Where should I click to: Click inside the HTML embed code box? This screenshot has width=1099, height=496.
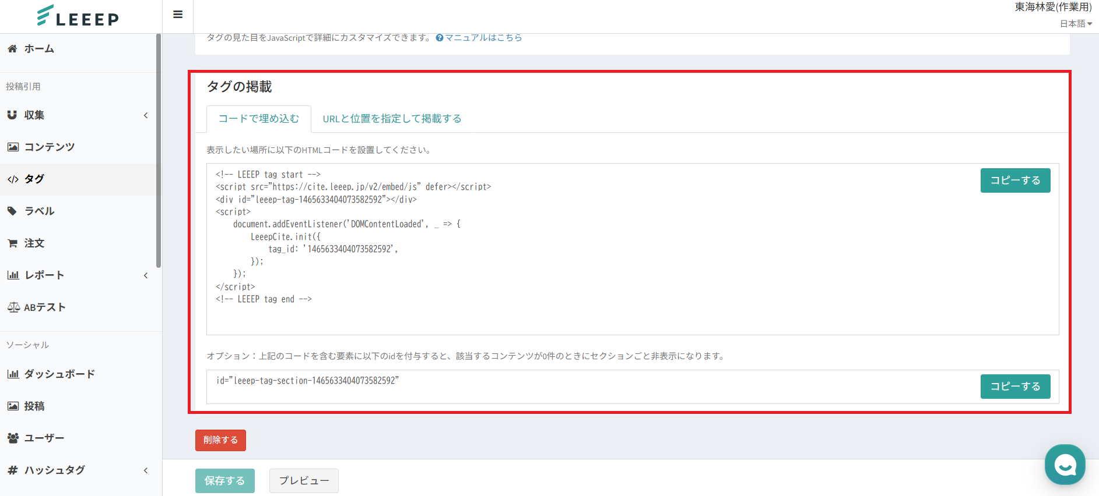633,249
